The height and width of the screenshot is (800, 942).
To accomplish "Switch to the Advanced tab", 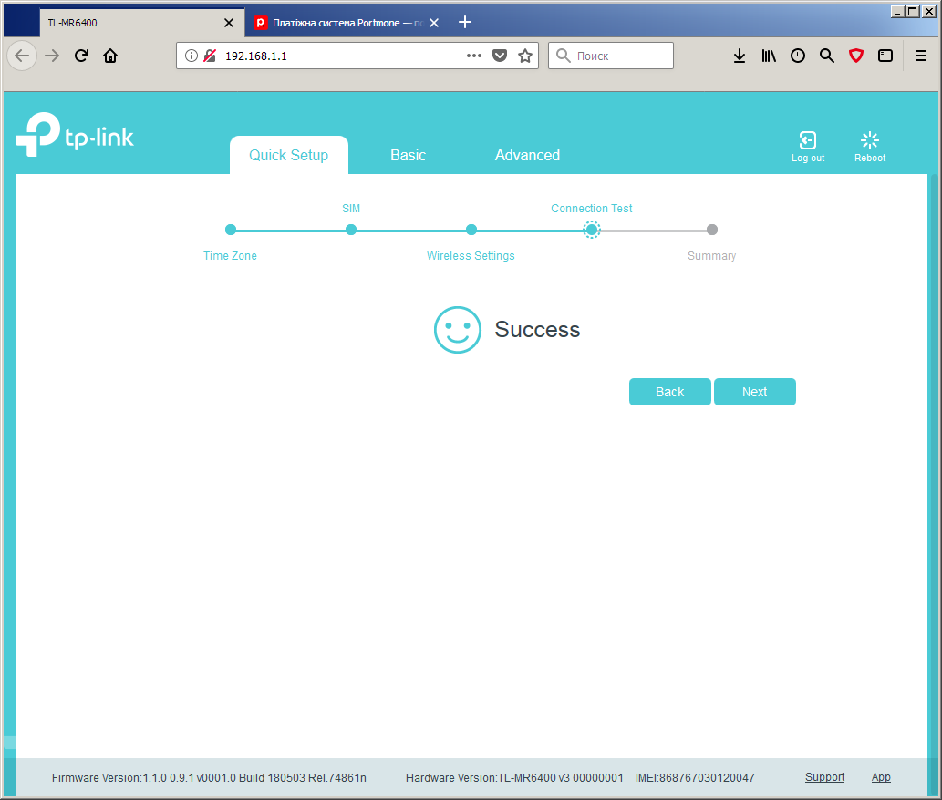I will click(527, 156).
